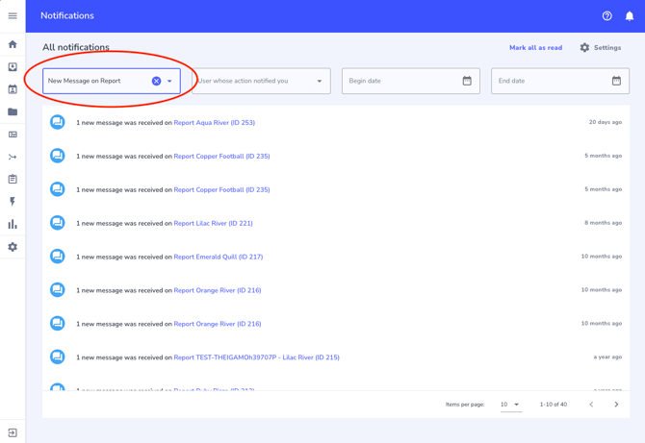Open the user whose action notified you dropdown

[x=262, y=81]
